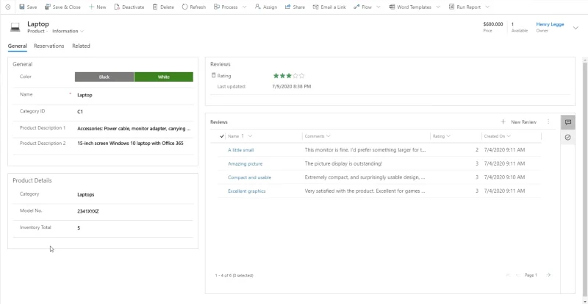
Task: Open the Rating column dropdown
Action: coord(448,136)
